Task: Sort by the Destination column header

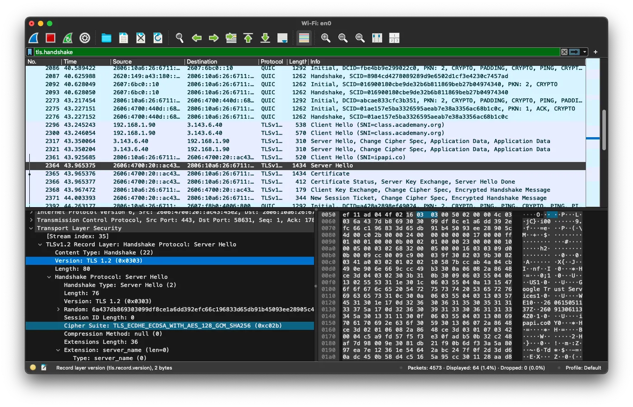Action: pos(222,61)
